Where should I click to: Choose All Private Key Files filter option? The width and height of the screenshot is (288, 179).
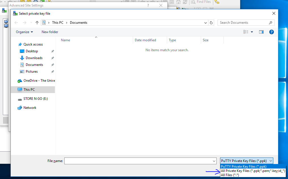[253, 171]
